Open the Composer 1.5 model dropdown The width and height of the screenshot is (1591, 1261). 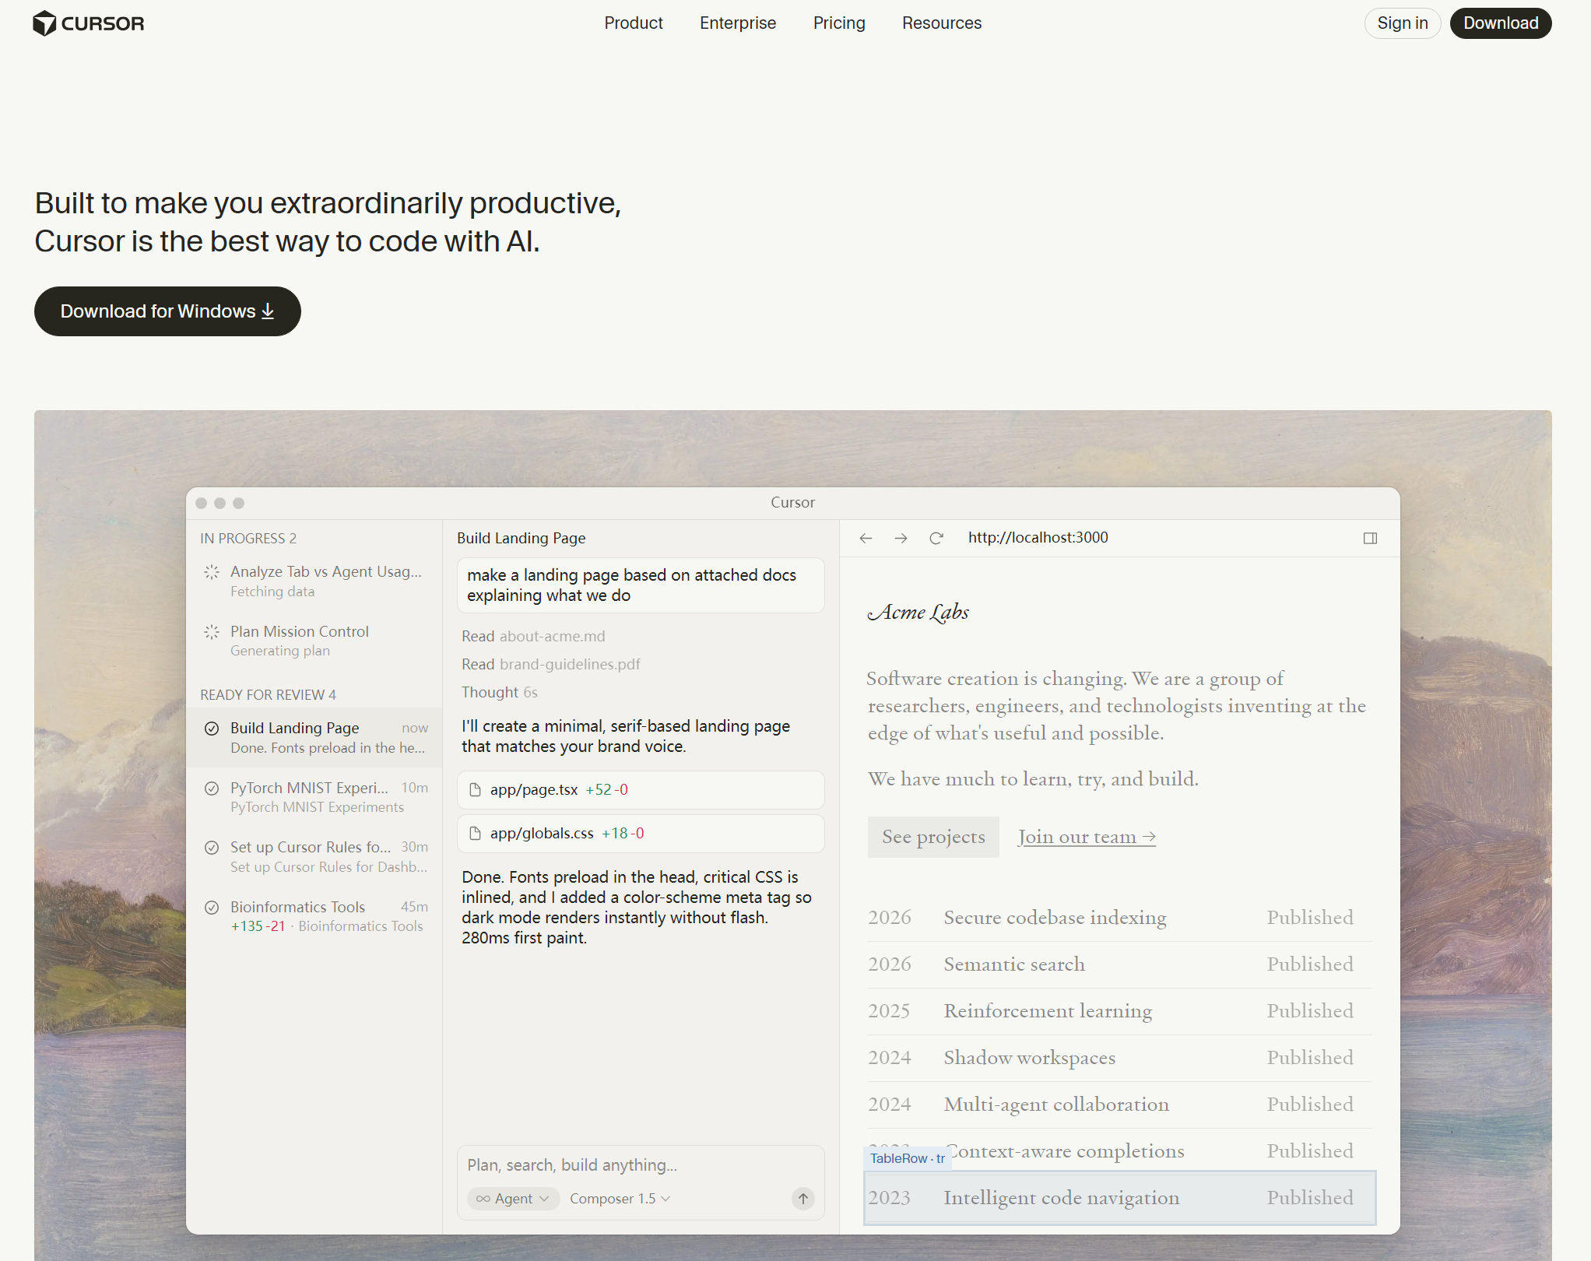[620, 1199]
